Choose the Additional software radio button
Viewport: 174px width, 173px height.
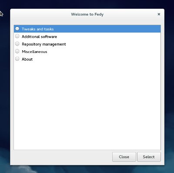17,36
